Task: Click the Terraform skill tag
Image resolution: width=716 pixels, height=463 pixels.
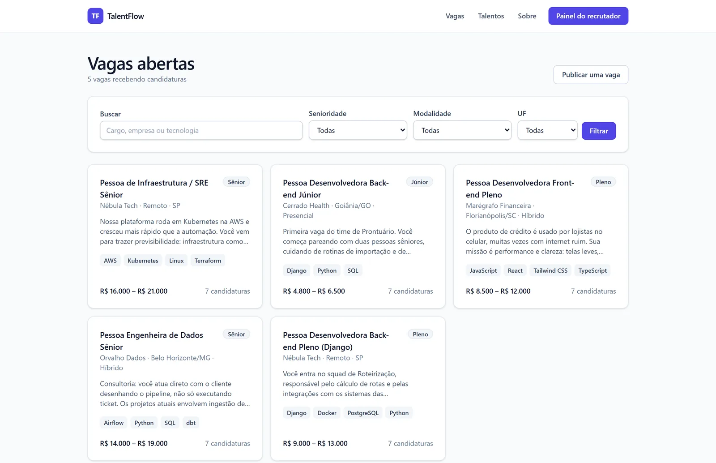Action: [x=208, y=261]
